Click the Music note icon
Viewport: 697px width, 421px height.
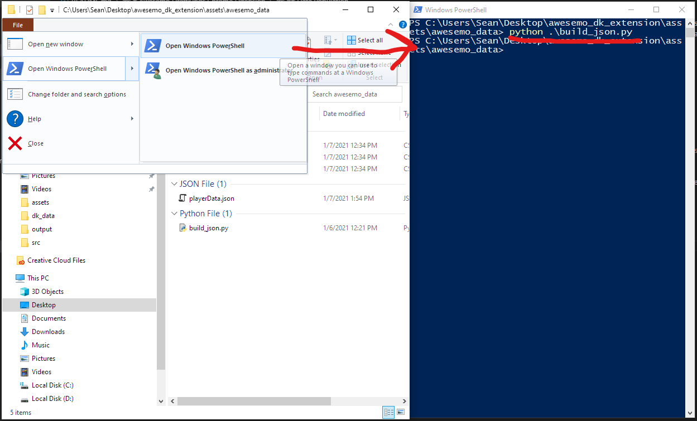[25, 345]
